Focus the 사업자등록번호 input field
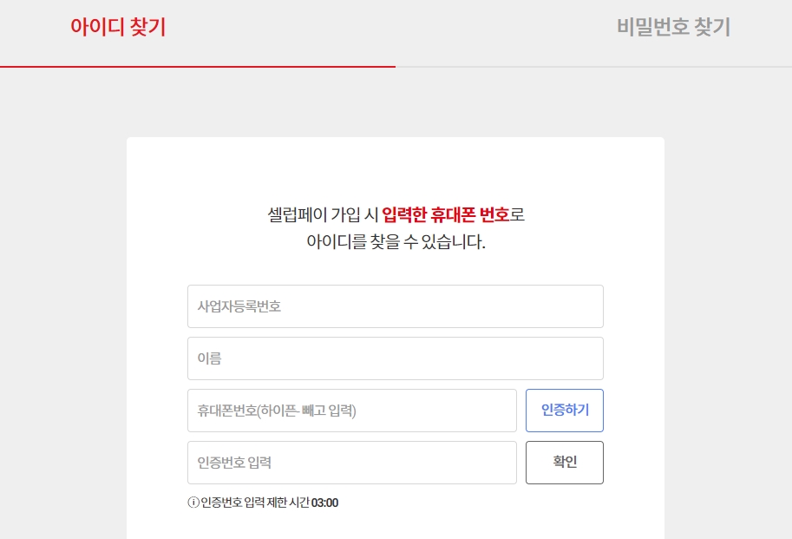 pyautogui.click(x=395, y=306)
